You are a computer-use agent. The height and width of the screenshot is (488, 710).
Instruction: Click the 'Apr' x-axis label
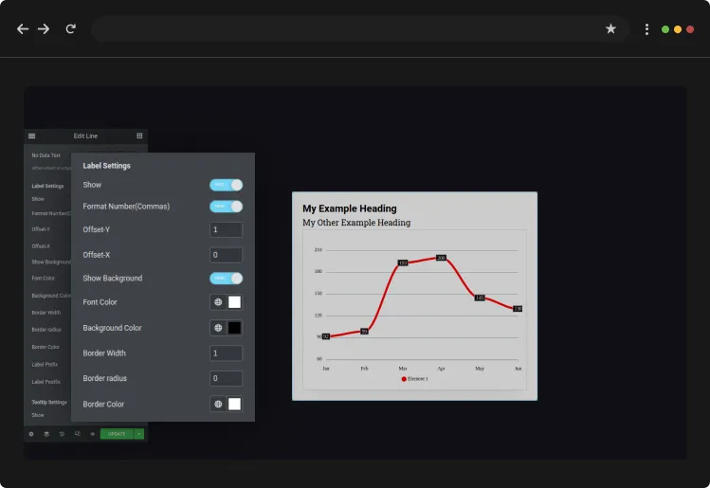441,369
